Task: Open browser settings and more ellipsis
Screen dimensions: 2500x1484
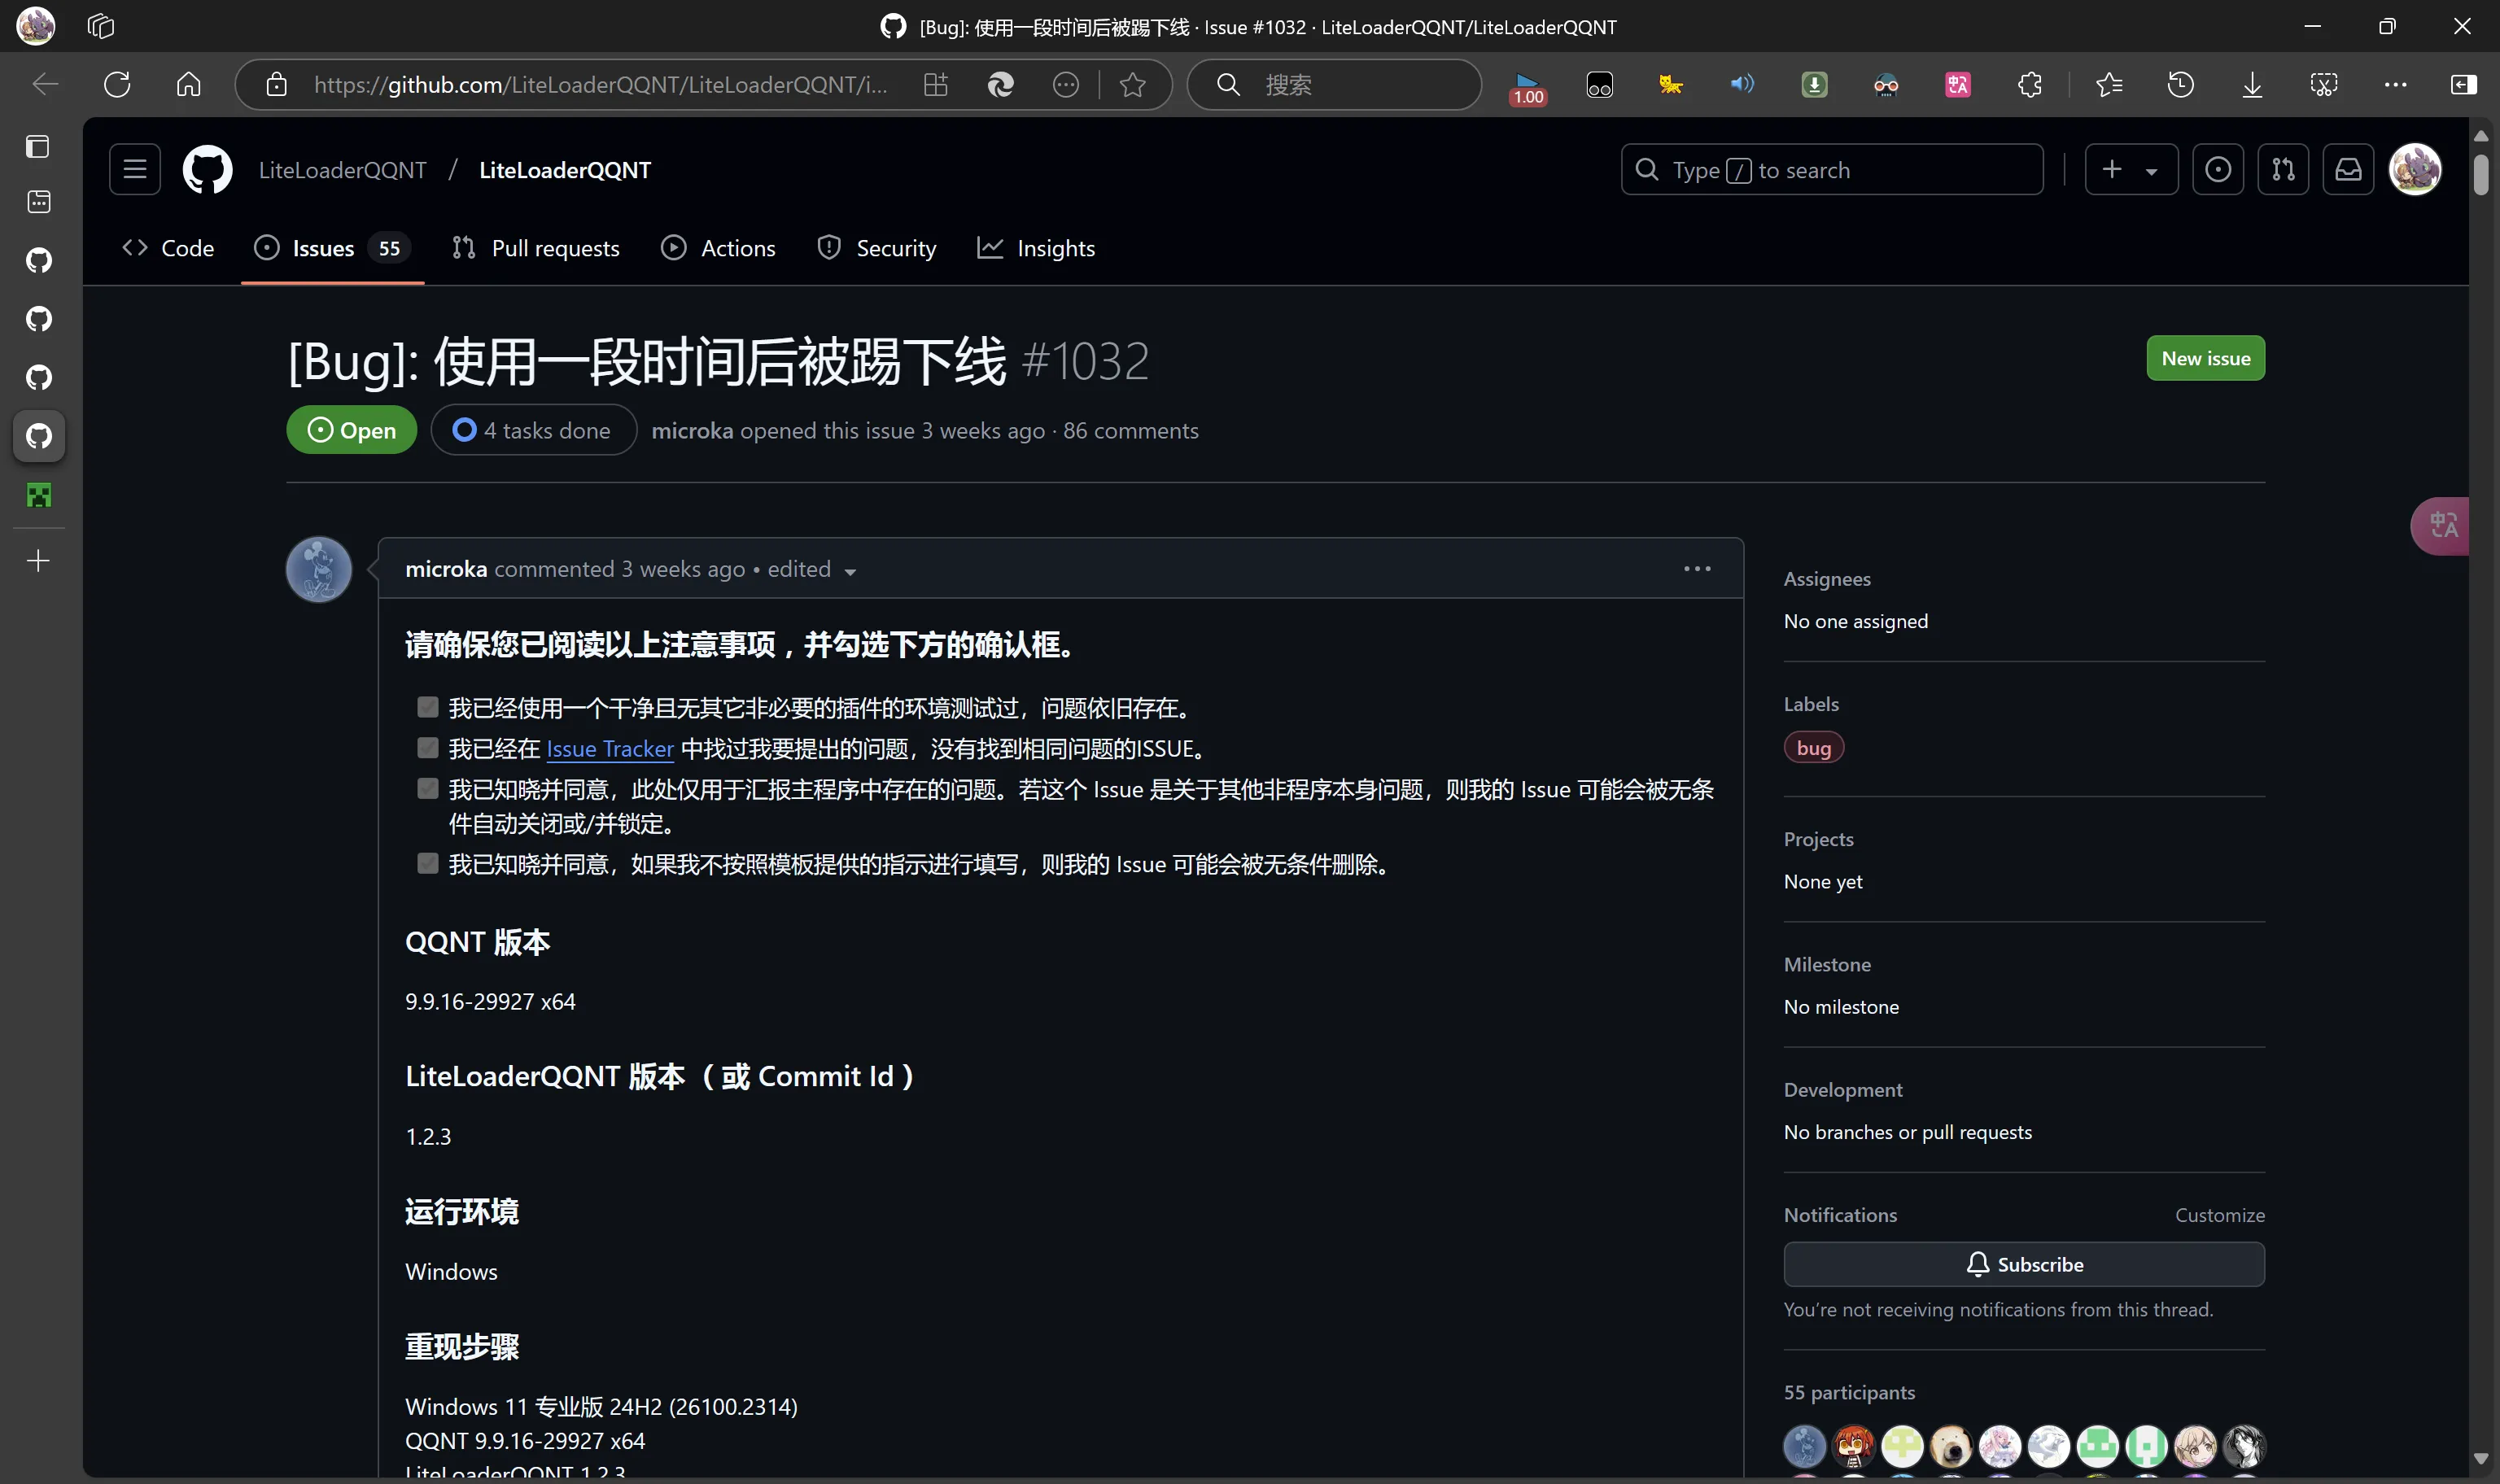Action: coord(2395,85)
